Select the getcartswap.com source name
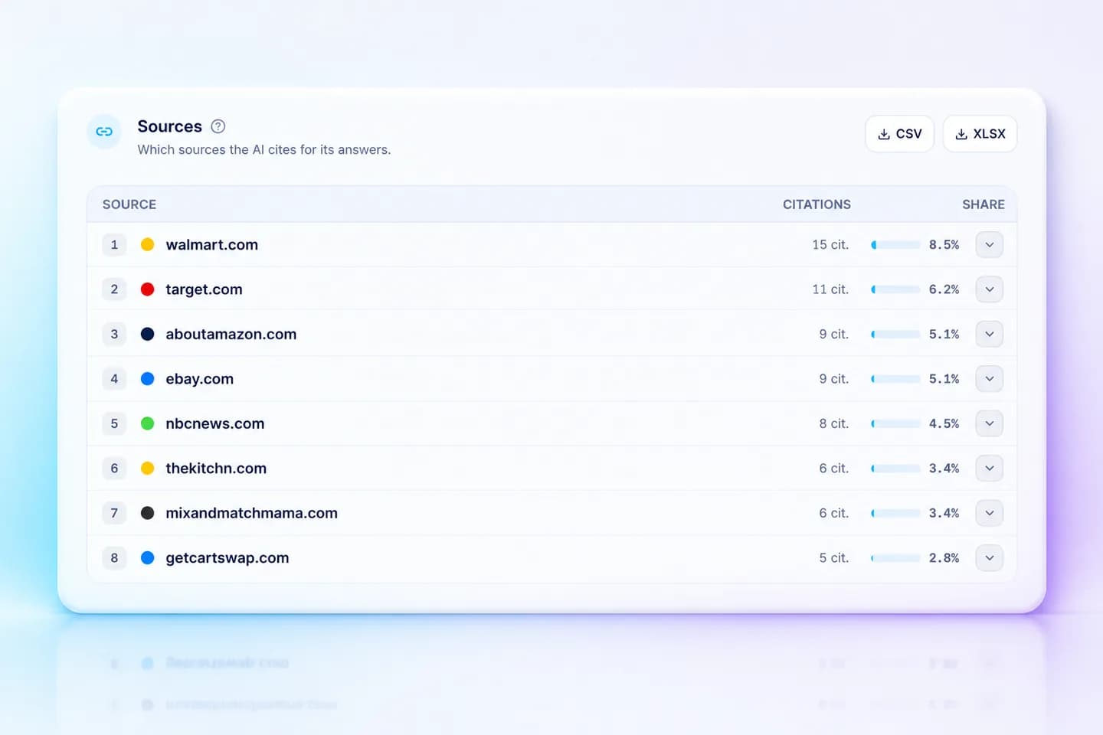1103x735 pixels. pyautogui.click(x=227, y=557)
